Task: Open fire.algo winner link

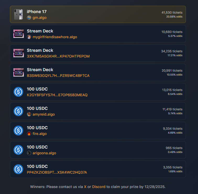Action: point(40,134)
